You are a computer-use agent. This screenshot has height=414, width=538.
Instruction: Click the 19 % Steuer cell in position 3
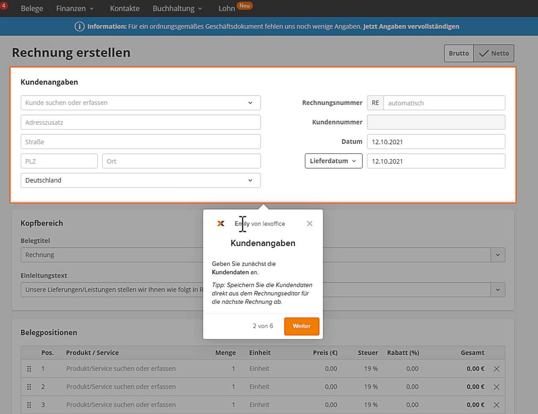tap(371, 405)
